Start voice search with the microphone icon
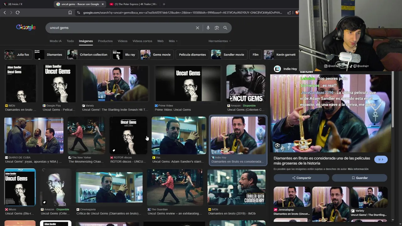 pos(208,28)
